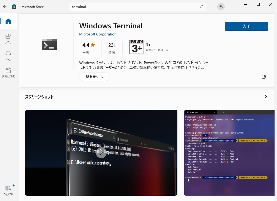Viewport: 277px width, 201px height.
Task: Go back with the back arrow
Action: (x=5, y=7)
